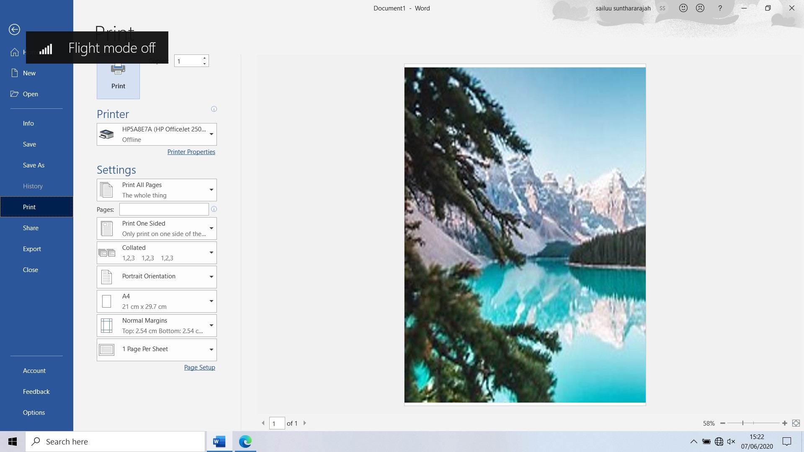Open the Printer Properties link
The image size is (804, 452).
(x=191, y=152)
